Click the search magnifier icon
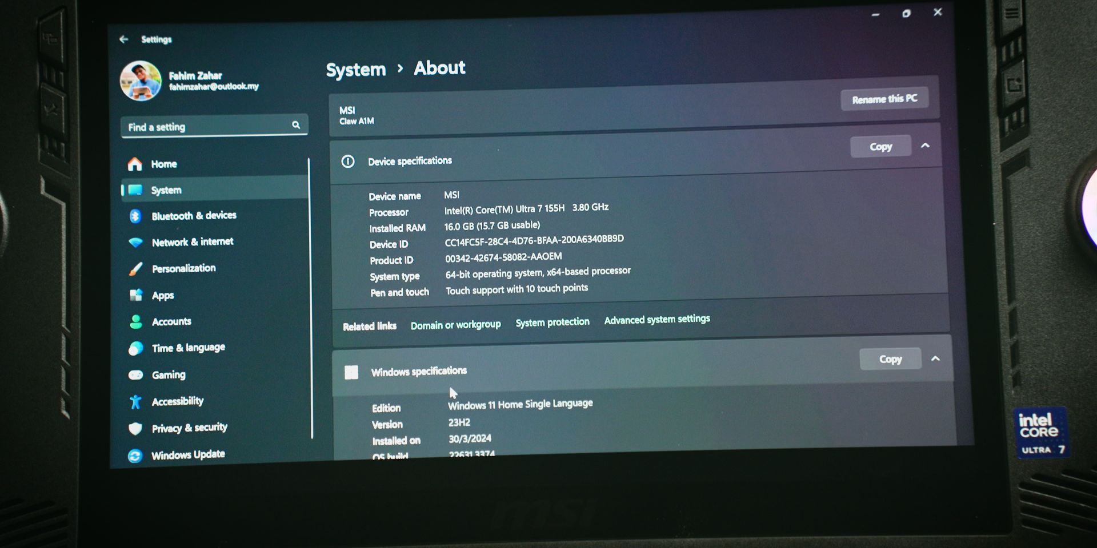Screen dimensions: 1097x548 click(x=296, y=125)
